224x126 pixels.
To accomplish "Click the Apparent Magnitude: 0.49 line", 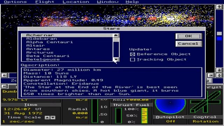I will click(63, 80).
